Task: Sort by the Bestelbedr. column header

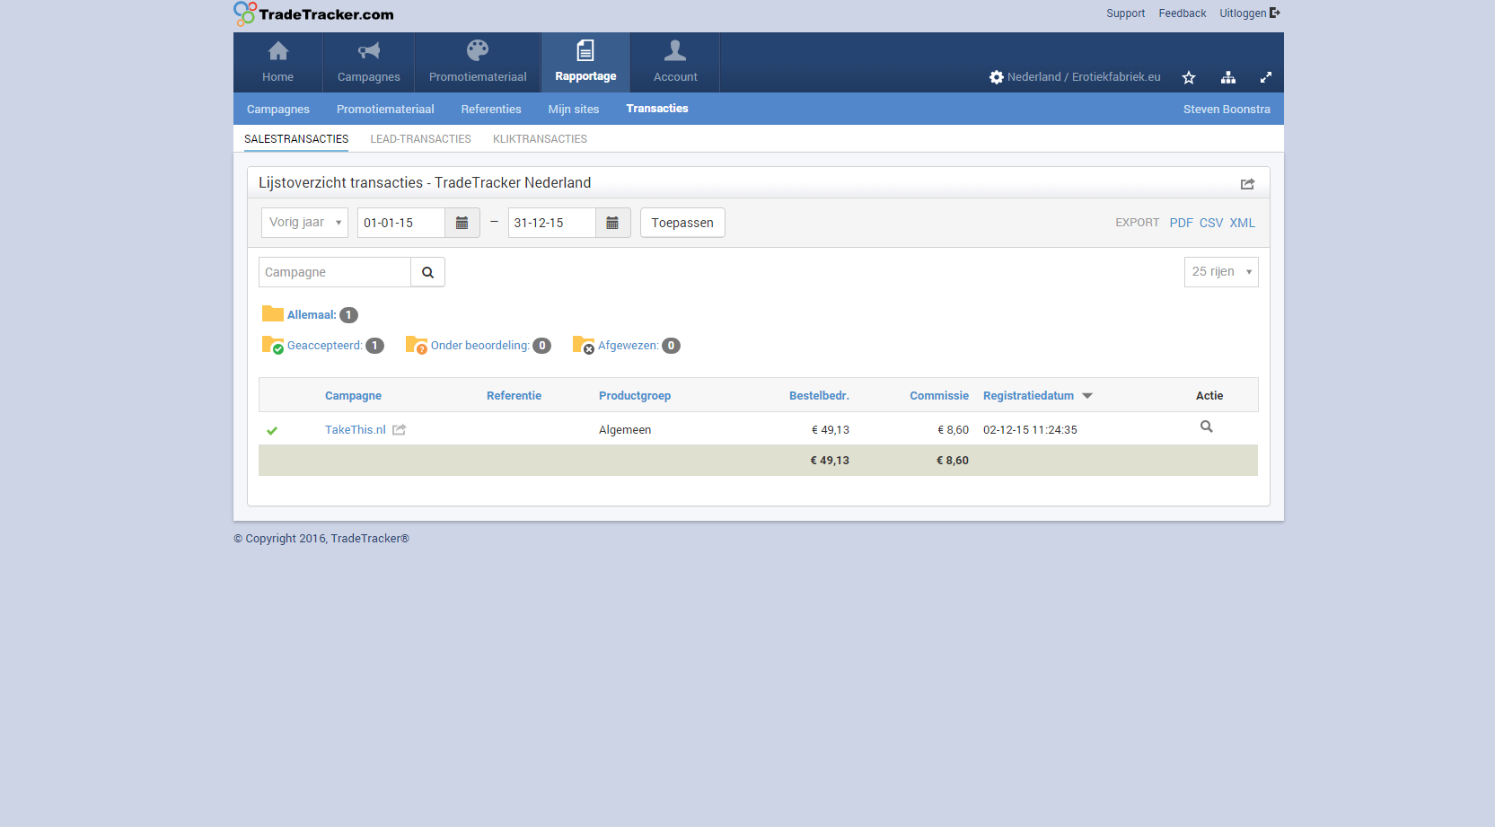Action: point(819,396)
